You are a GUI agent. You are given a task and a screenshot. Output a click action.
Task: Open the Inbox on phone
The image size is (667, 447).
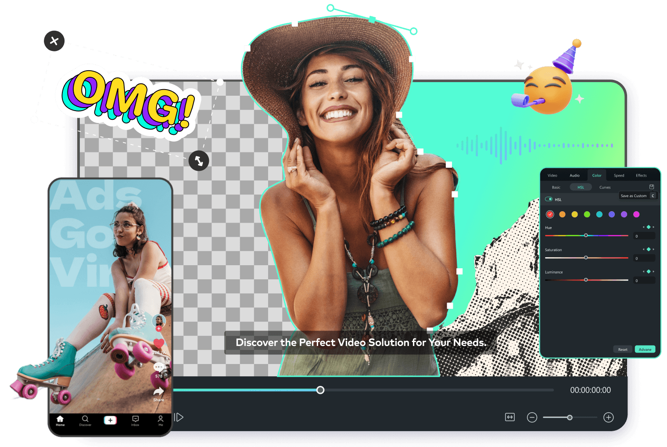click(135, 421)
